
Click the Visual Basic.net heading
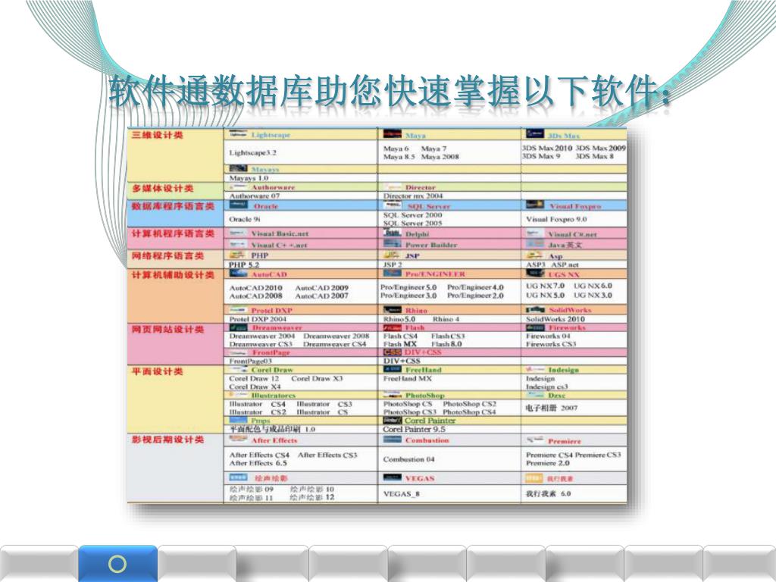[x=280, y=233]
